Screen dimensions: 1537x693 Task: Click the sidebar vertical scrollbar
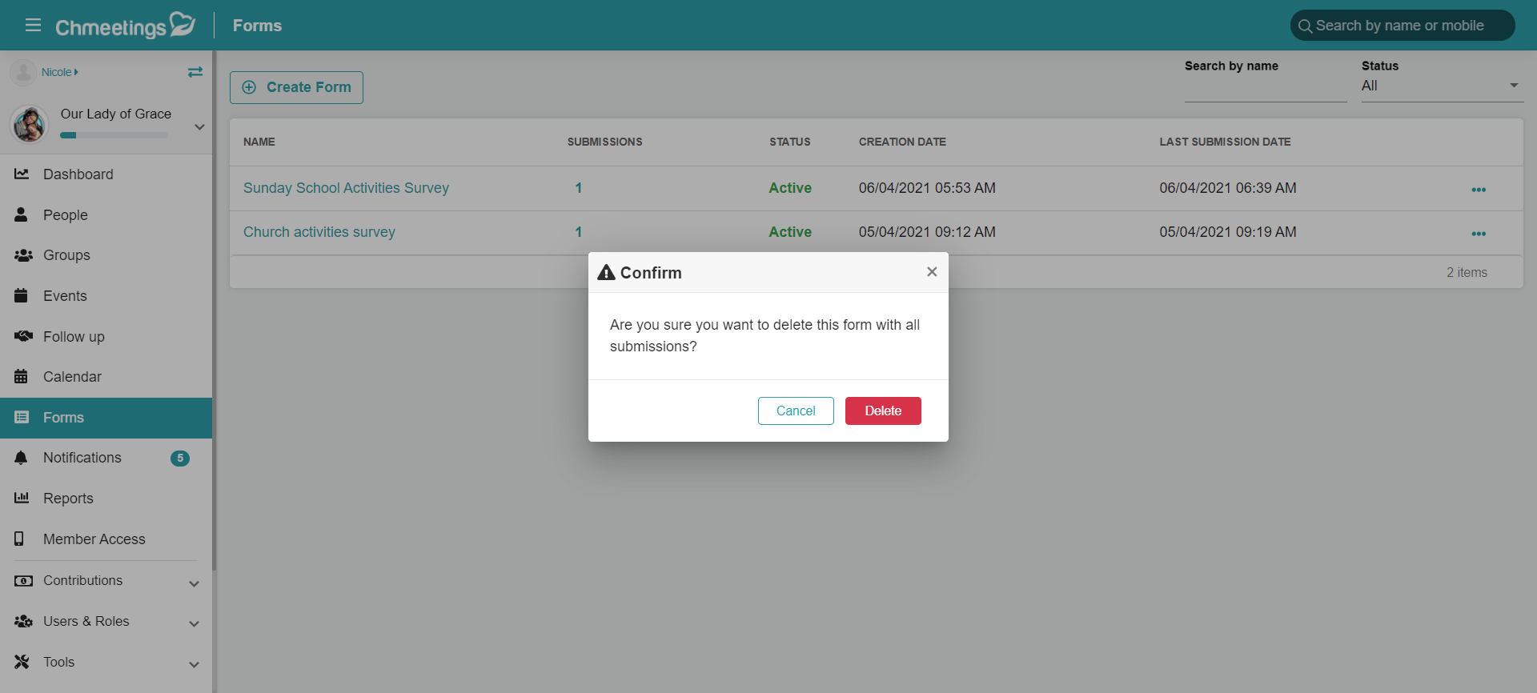[x=214, y=311]
